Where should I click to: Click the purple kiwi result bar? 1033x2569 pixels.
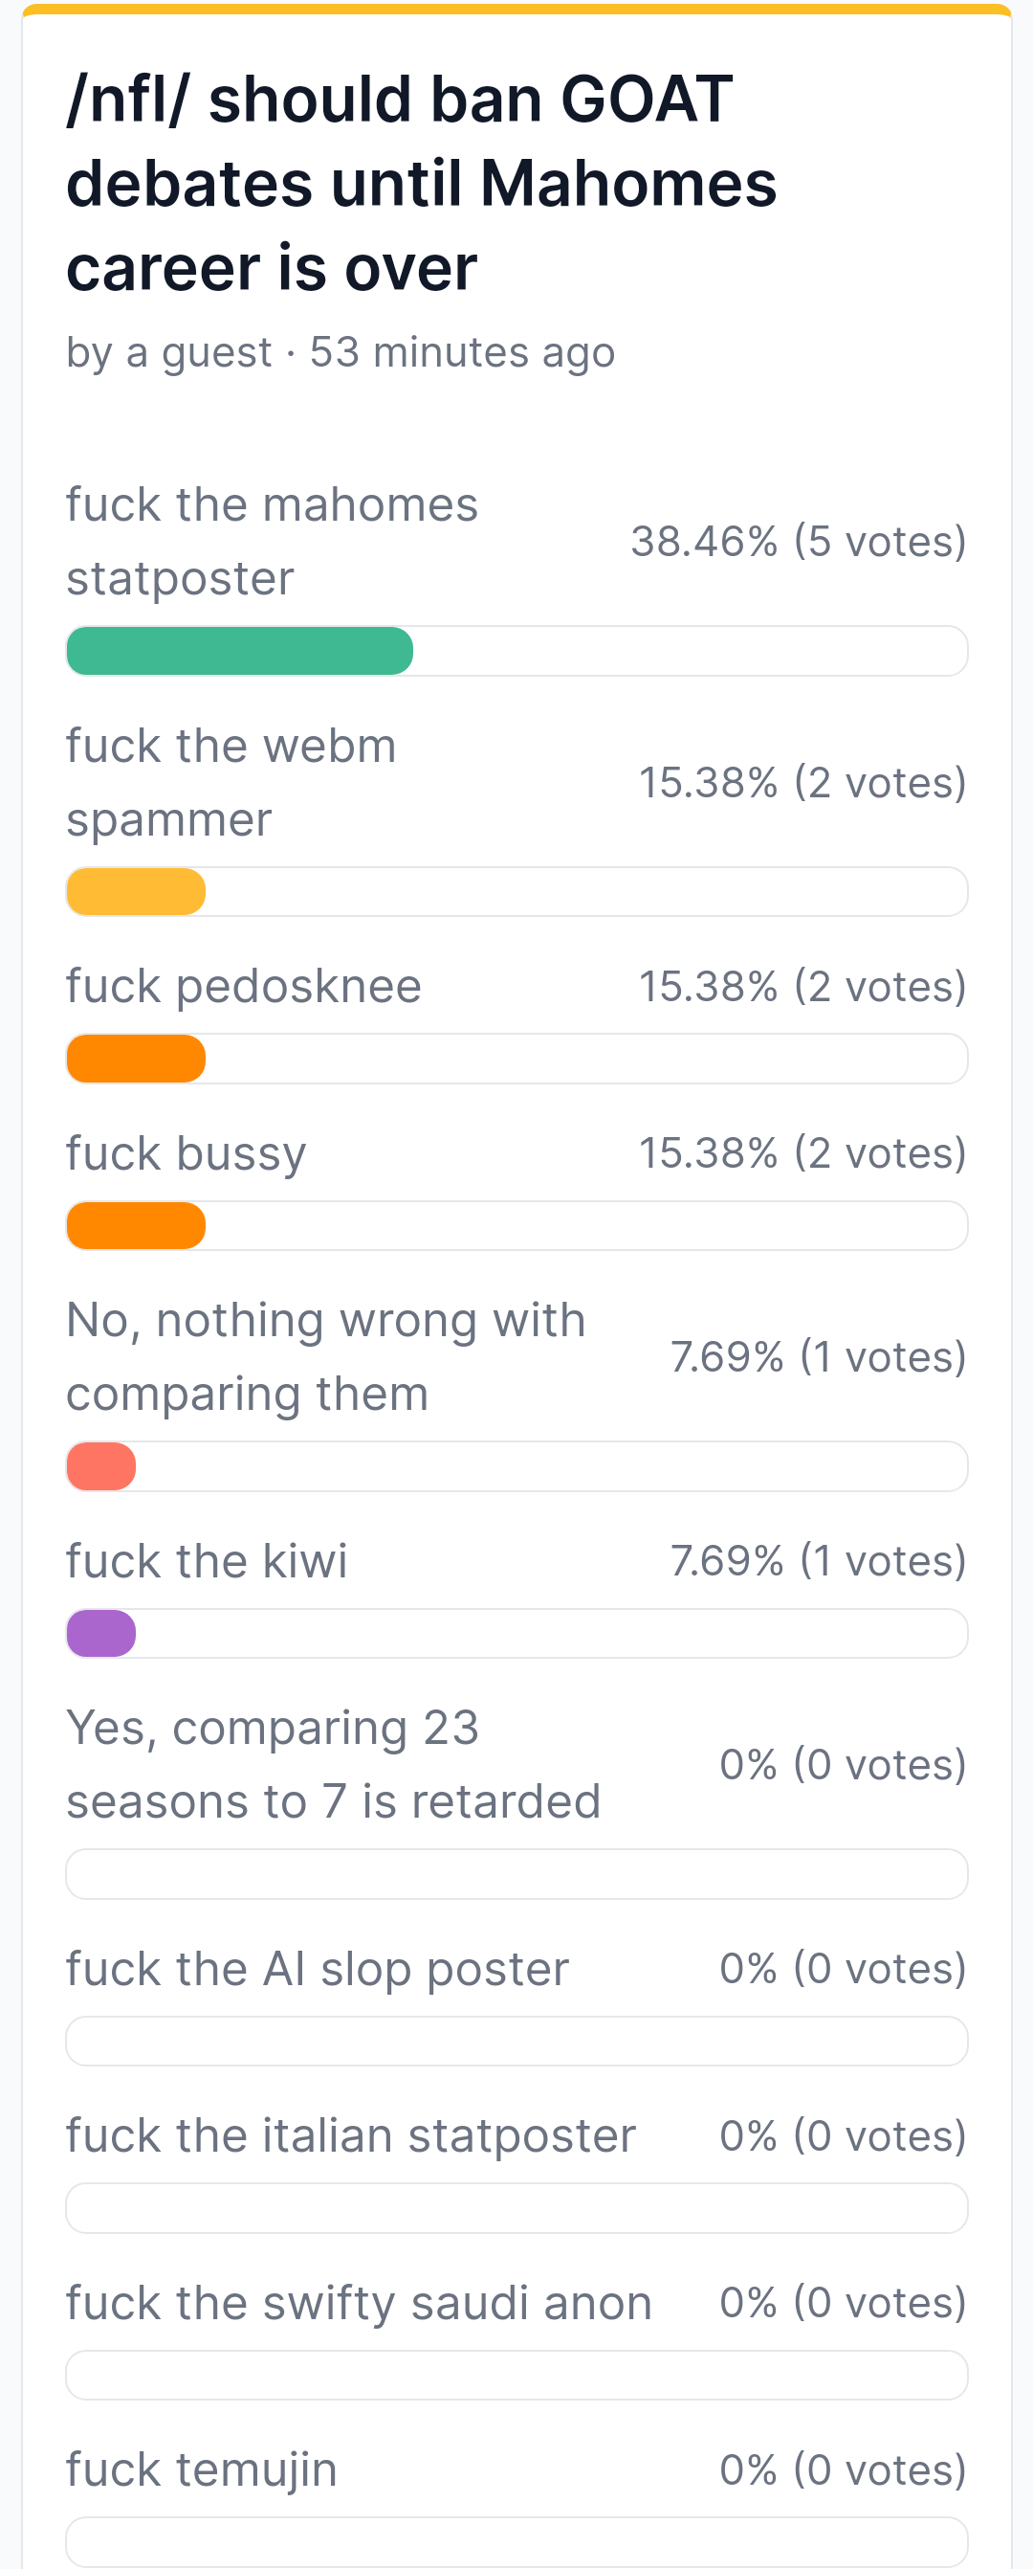click(101, 1634)
